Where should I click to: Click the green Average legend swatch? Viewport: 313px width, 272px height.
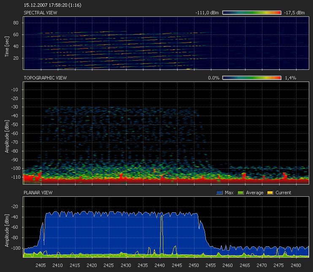pos(240,193)
